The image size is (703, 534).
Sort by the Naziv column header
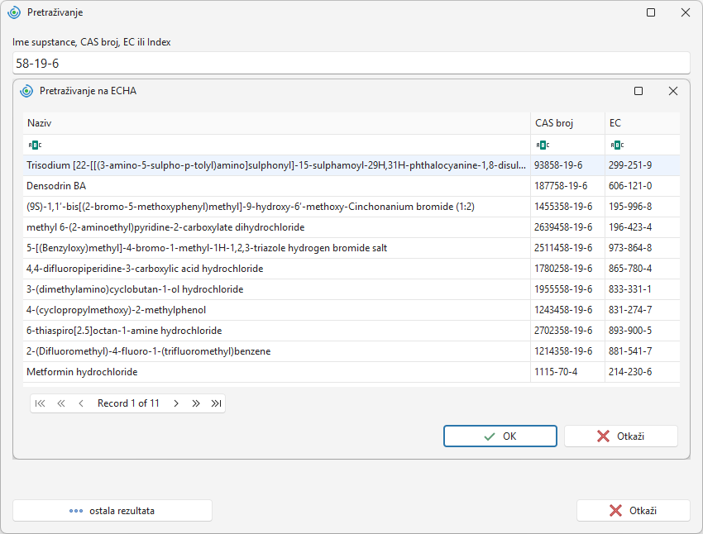(276, 123)
